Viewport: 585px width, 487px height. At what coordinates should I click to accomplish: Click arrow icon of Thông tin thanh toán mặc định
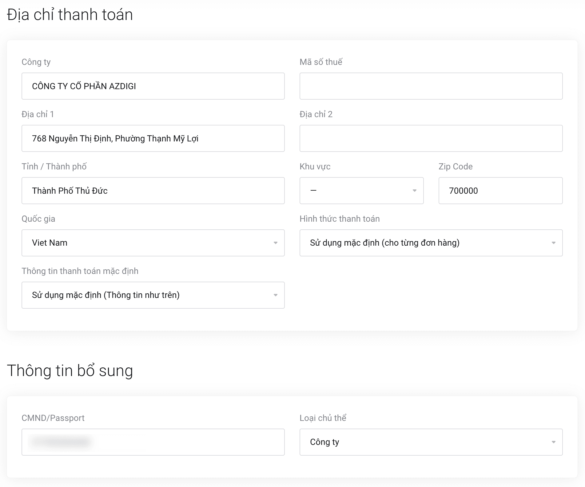point(276,295)
